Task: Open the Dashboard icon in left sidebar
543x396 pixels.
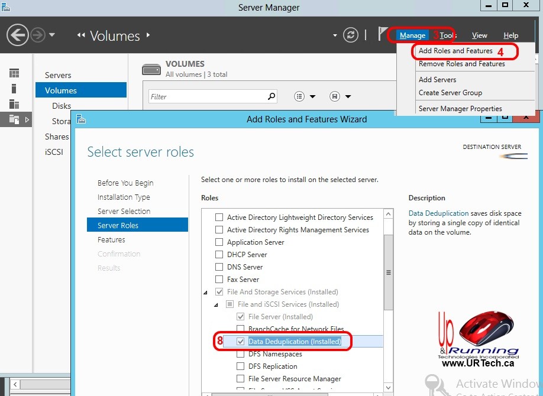Action: 14,73
